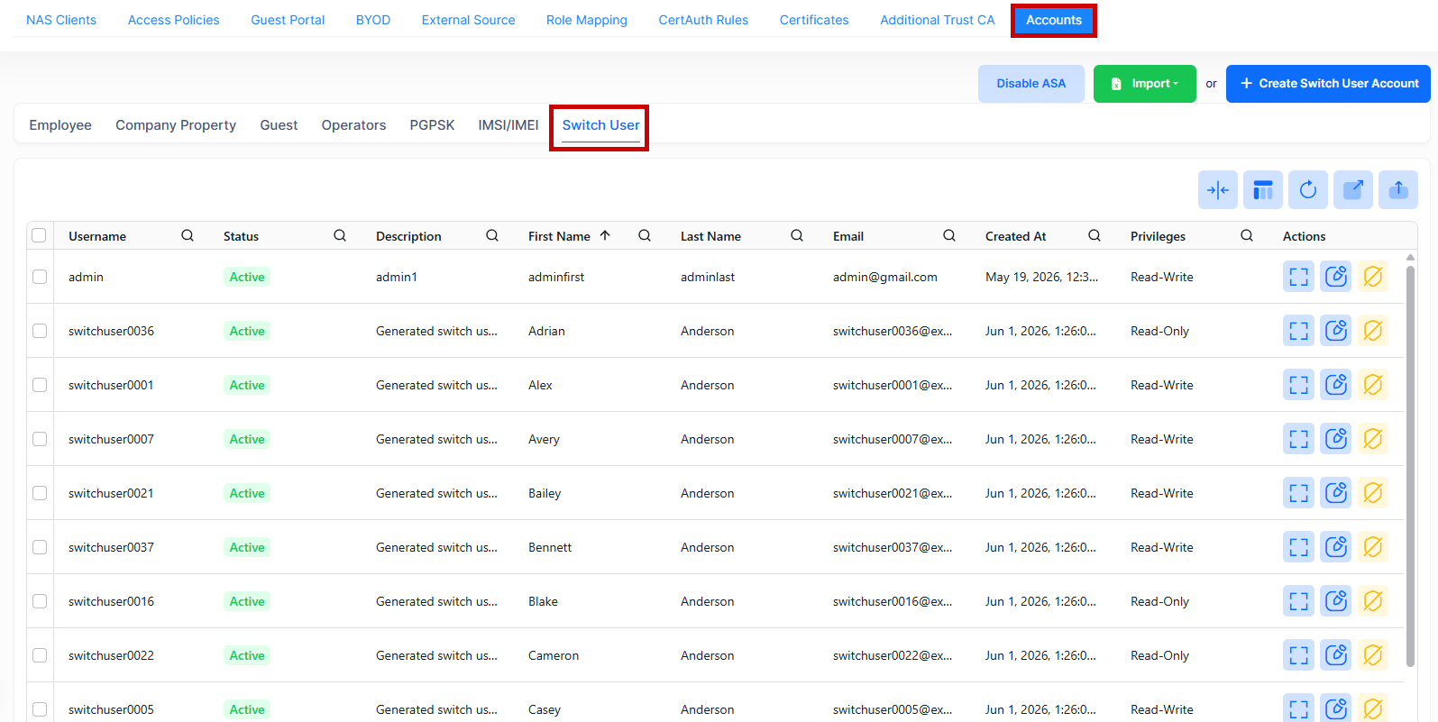Select the IMSI/IMEI sub-tab
The height and width of the screenshot is (722, 1438).
[508, 125]
